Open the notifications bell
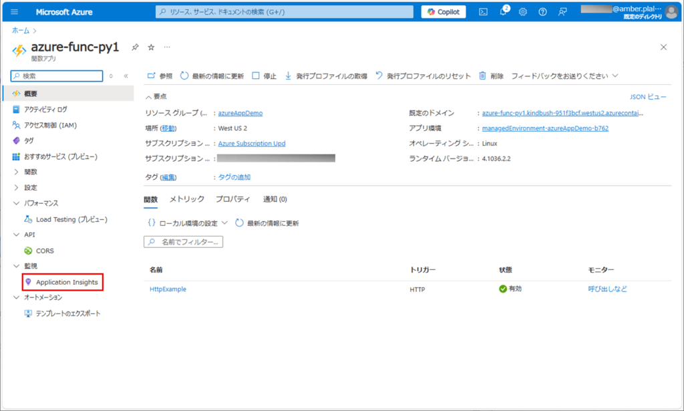684x411 pixels. point(503,11)
